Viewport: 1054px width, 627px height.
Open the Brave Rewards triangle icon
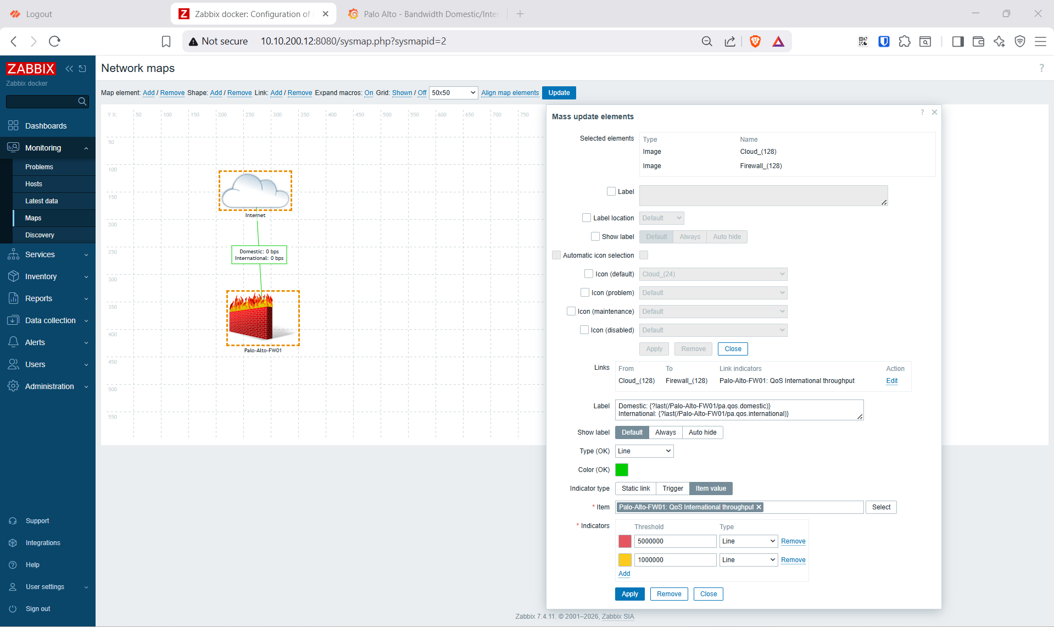click(778, 41)
